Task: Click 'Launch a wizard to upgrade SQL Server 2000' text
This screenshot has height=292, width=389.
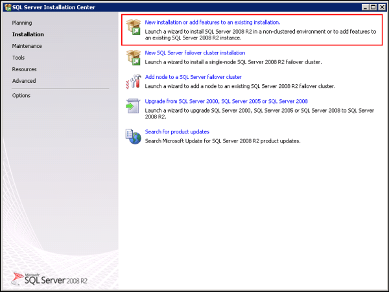Action: (x=259, y=113)
